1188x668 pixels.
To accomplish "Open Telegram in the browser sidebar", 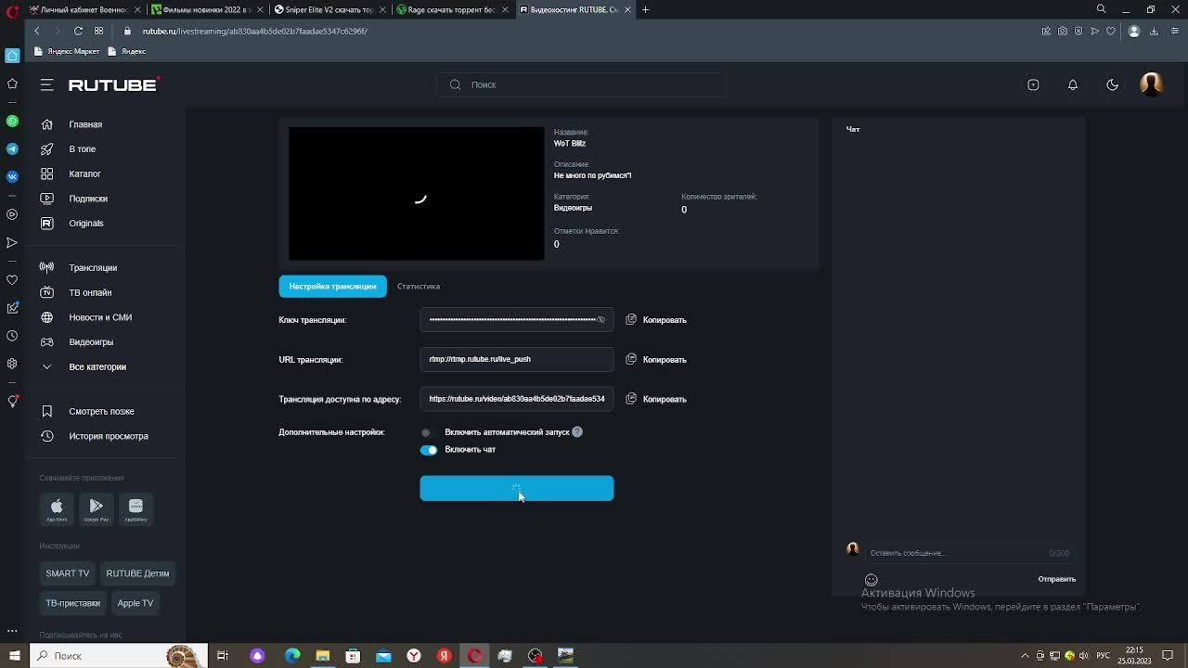I will [12, 148].
